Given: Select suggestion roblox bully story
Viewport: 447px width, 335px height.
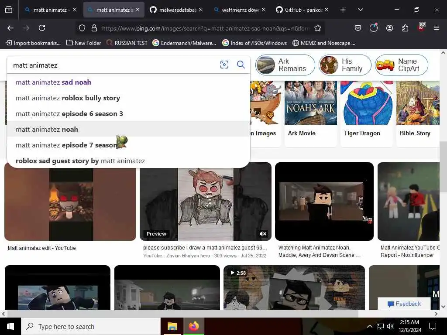Looking at the screenshot, I should click(x=128, y=98).
